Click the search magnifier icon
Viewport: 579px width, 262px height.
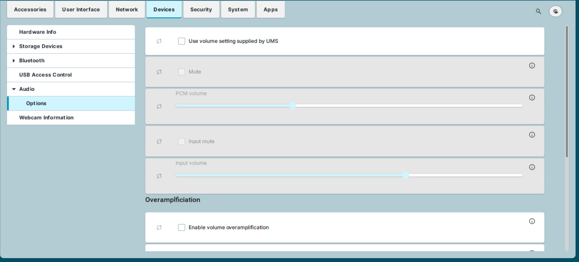538,12
